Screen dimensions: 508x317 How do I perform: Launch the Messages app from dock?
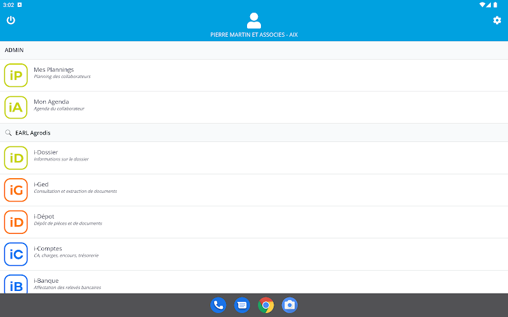pyautogui.click(x=242, y=305)
